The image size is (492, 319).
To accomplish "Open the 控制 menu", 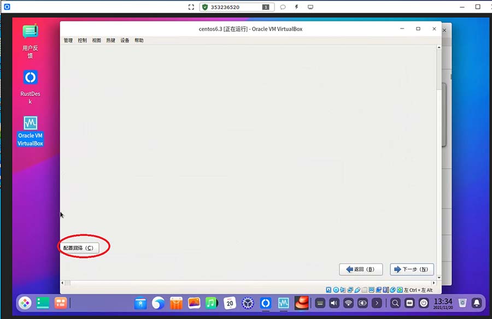I will [x=82, y=40].
